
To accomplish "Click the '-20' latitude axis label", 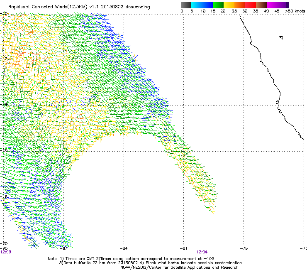I will tap(4, 244).
